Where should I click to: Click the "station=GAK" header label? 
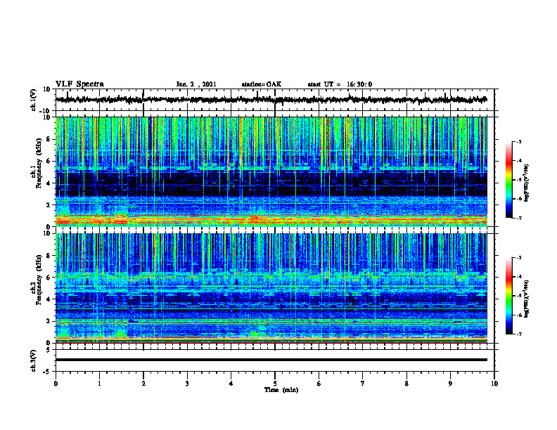pyautogui.click(x=262, y=84)
